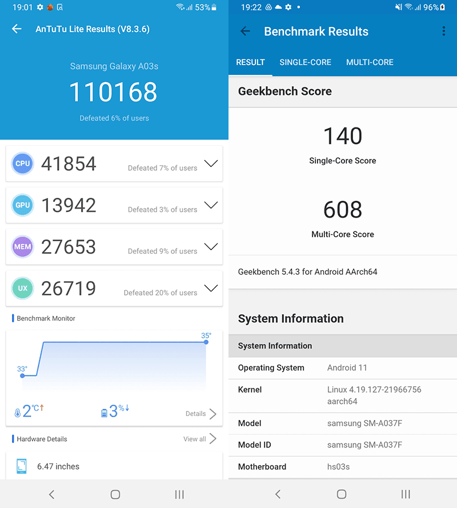
Task: Tap Android back button under the AnTuTu screen
Action: [51, 494]
